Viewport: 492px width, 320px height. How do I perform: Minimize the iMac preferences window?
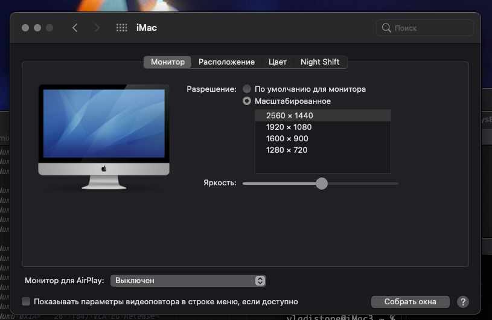(37, 28)
